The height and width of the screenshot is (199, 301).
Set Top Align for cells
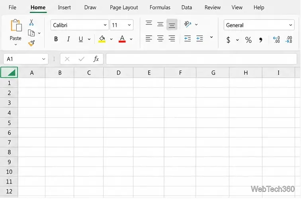pyautogui.click(x=149, y=24)
